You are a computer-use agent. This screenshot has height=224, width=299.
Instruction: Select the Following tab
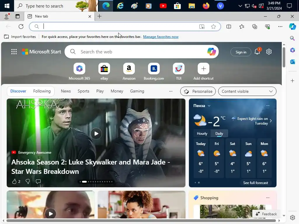pos(42,91)
